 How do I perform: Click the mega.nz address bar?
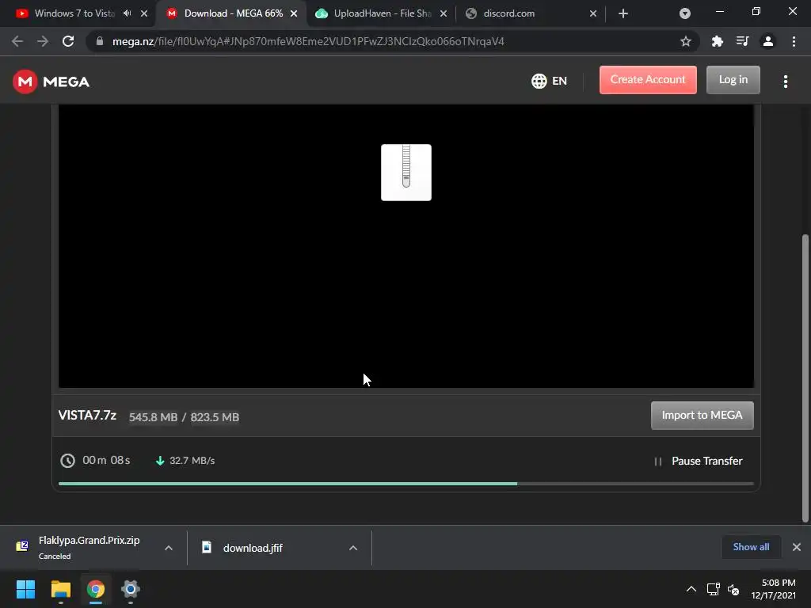393,41
